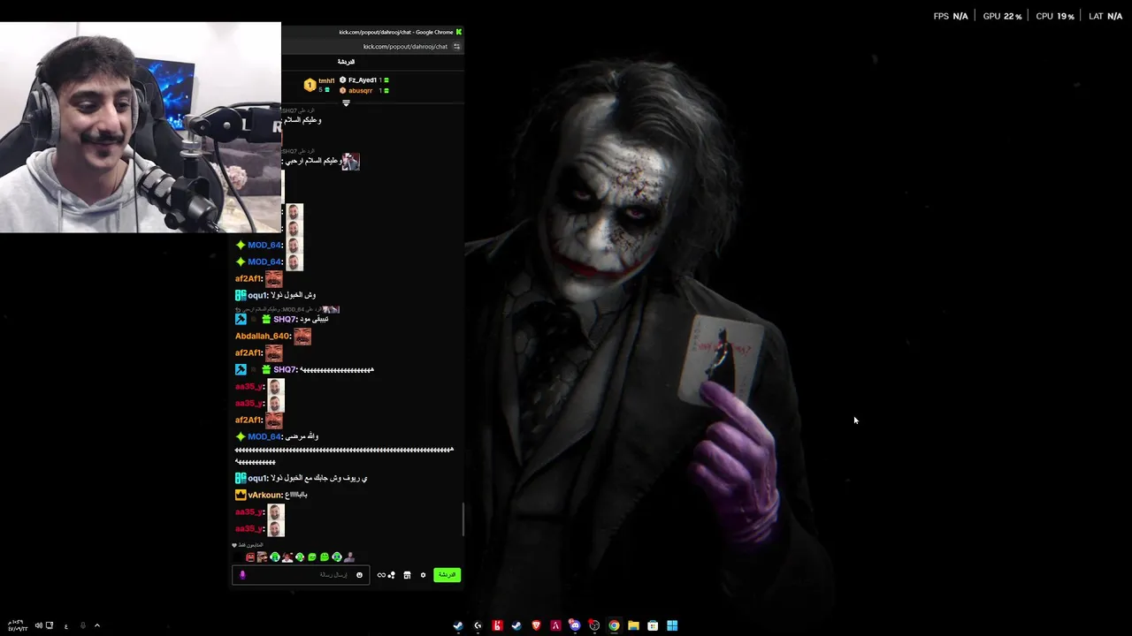Click the vArkoun username in chat
The height and width of the screenshot is (636, 1132).
pos(264,495)
